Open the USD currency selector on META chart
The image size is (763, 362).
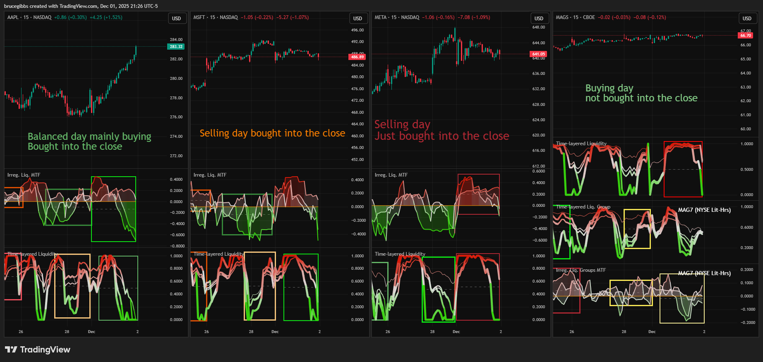[539, 18]
